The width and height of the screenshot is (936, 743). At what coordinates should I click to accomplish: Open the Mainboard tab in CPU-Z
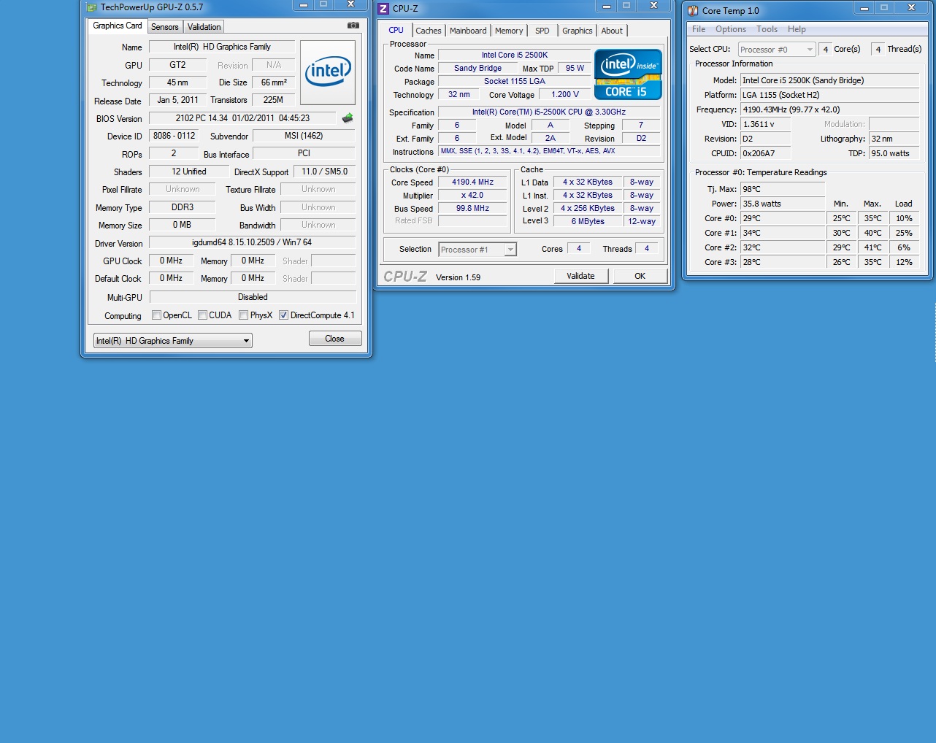(x=468, y=31)
